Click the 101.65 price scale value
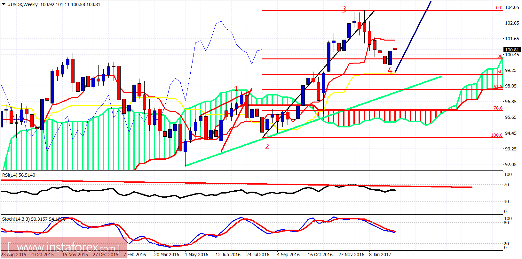522x259 pixels. [x=512, y=39]
